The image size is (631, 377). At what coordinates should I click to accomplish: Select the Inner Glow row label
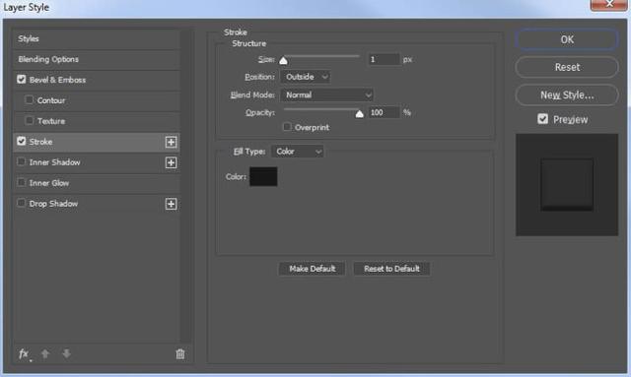click(x=49, y=183)
